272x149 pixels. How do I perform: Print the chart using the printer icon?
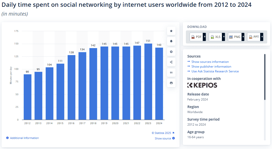tap(171, 83)
